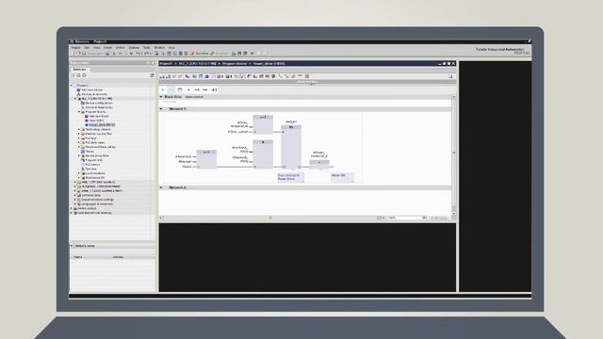Image resolution: width=603 pixels, height=339 pixels.
Task: Expand Card Reader/USB memory node
Action: coord(72,213)
